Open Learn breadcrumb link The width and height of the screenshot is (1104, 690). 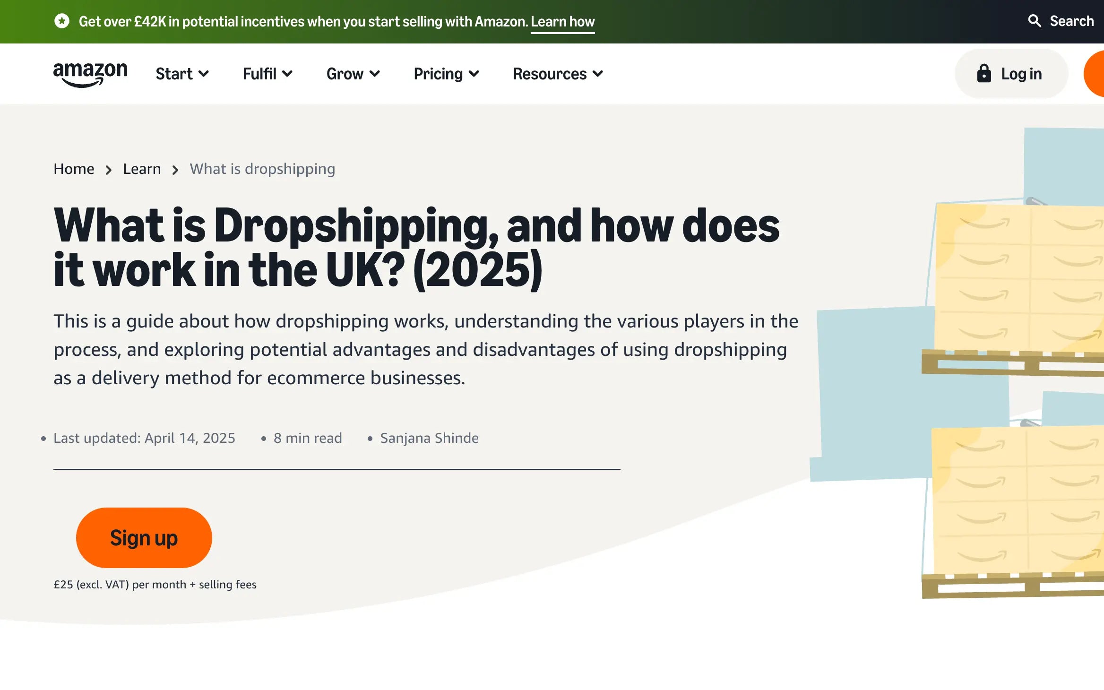[142, 169]
